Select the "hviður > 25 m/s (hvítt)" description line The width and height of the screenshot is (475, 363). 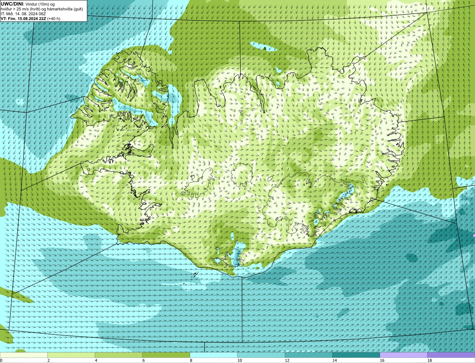[42, 9]
